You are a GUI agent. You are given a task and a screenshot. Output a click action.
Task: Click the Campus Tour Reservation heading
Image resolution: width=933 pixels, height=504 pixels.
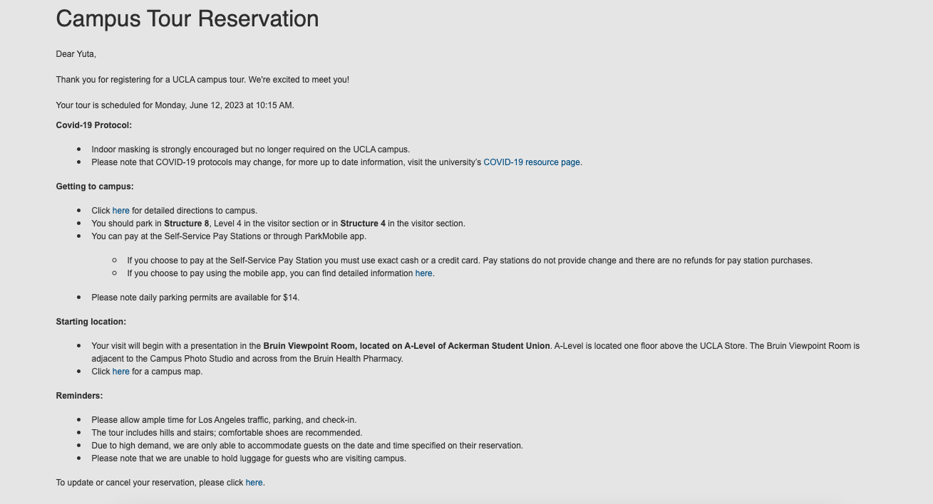[187, 19]
